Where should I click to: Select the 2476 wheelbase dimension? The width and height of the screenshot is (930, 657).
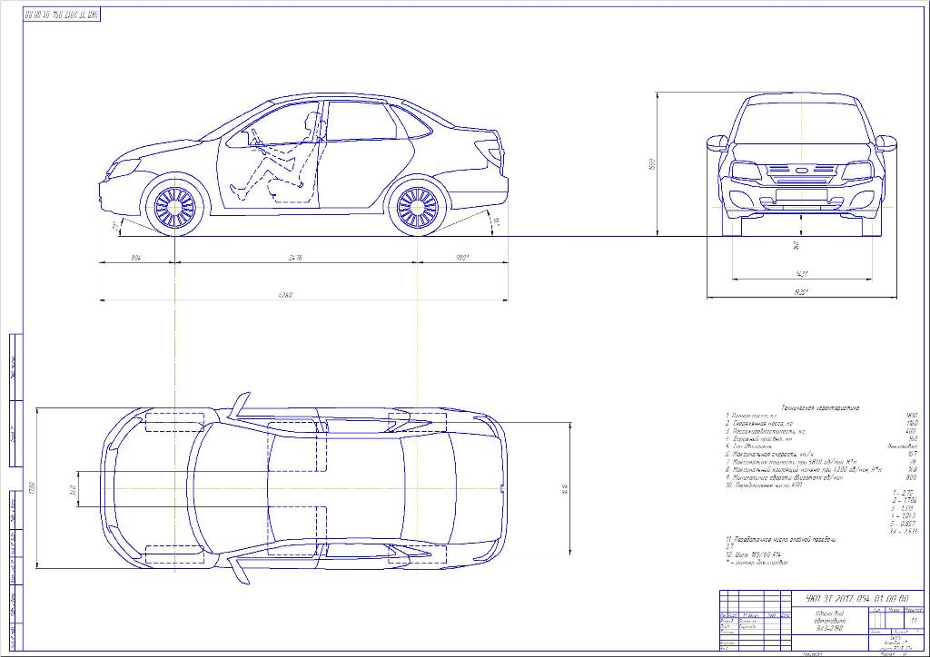click(x=295, y=258)
